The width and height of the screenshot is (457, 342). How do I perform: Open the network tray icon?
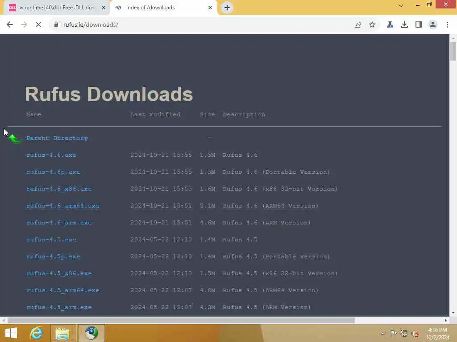[x=404, y=333]
